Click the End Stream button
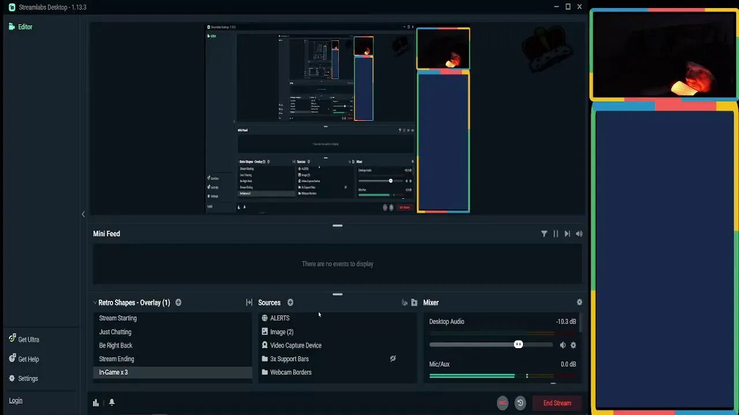 click(557, 403)
